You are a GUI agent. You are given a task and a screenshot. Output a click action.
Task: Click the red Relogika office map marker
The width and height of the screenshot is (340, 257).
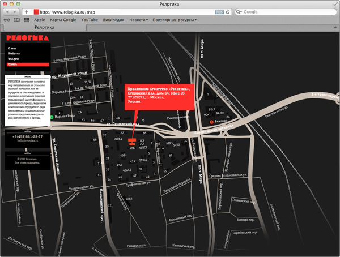(x=131, y=142)
